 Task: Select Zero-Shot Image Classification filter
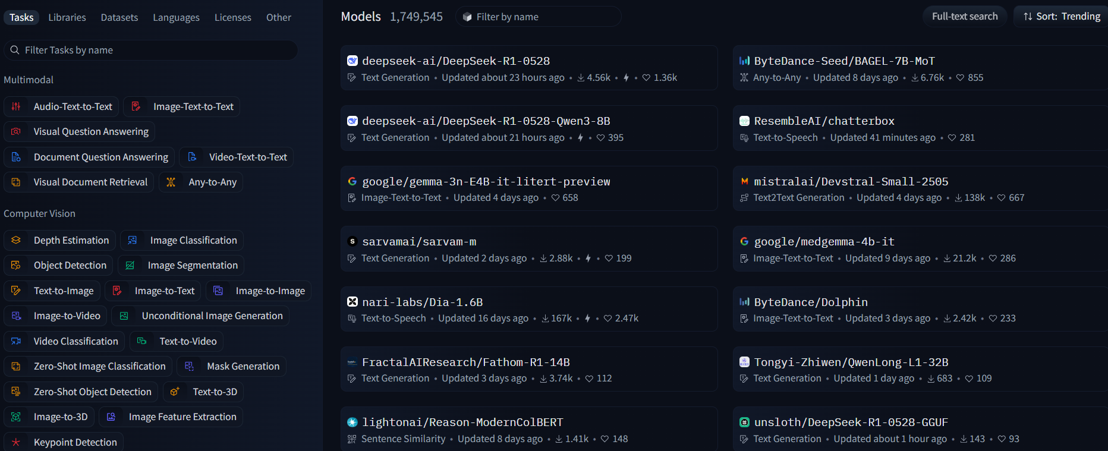click(x=88, y=366)
